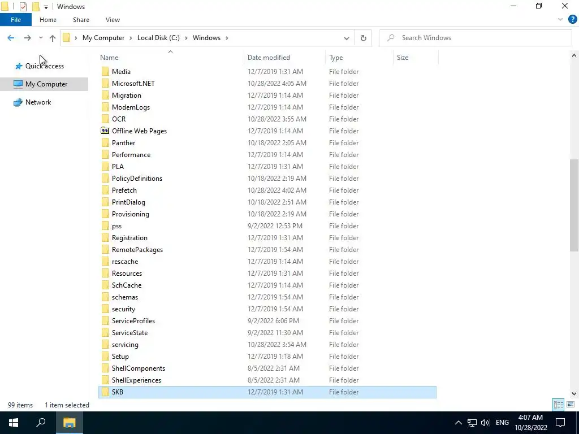The width and height of the screenshot is (579, 434).
Task: Switch to Large icons view layout button
Action: pos(571,405)
